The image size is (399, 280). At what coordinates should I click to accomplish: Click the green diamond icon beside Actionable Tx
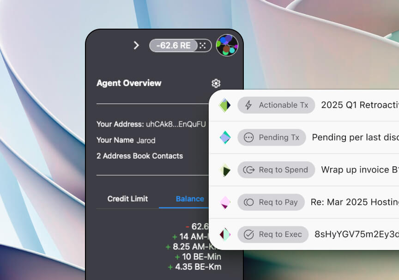pyautogui.click(x=225, y=105)
